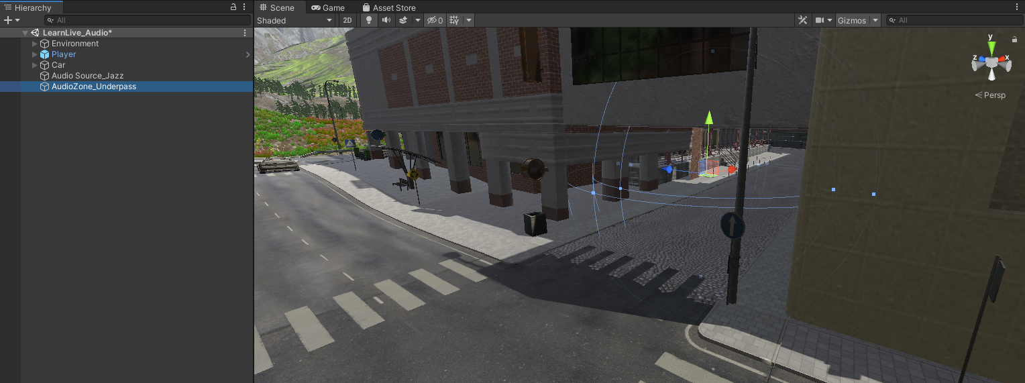Toggle Gizmos button in Scene view
This screenshot has width=1025, height=383.
point(852,20)
